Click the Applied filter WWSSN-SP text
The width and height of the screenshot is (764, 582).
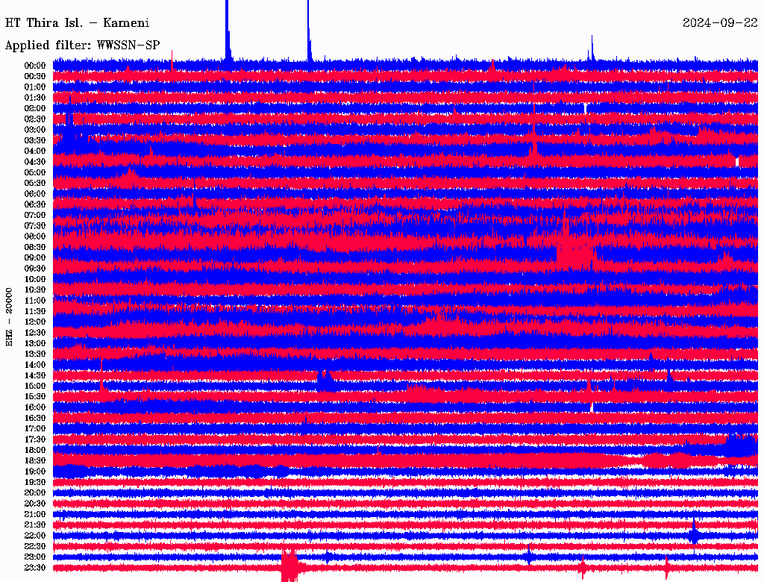(x=82, y=46)
